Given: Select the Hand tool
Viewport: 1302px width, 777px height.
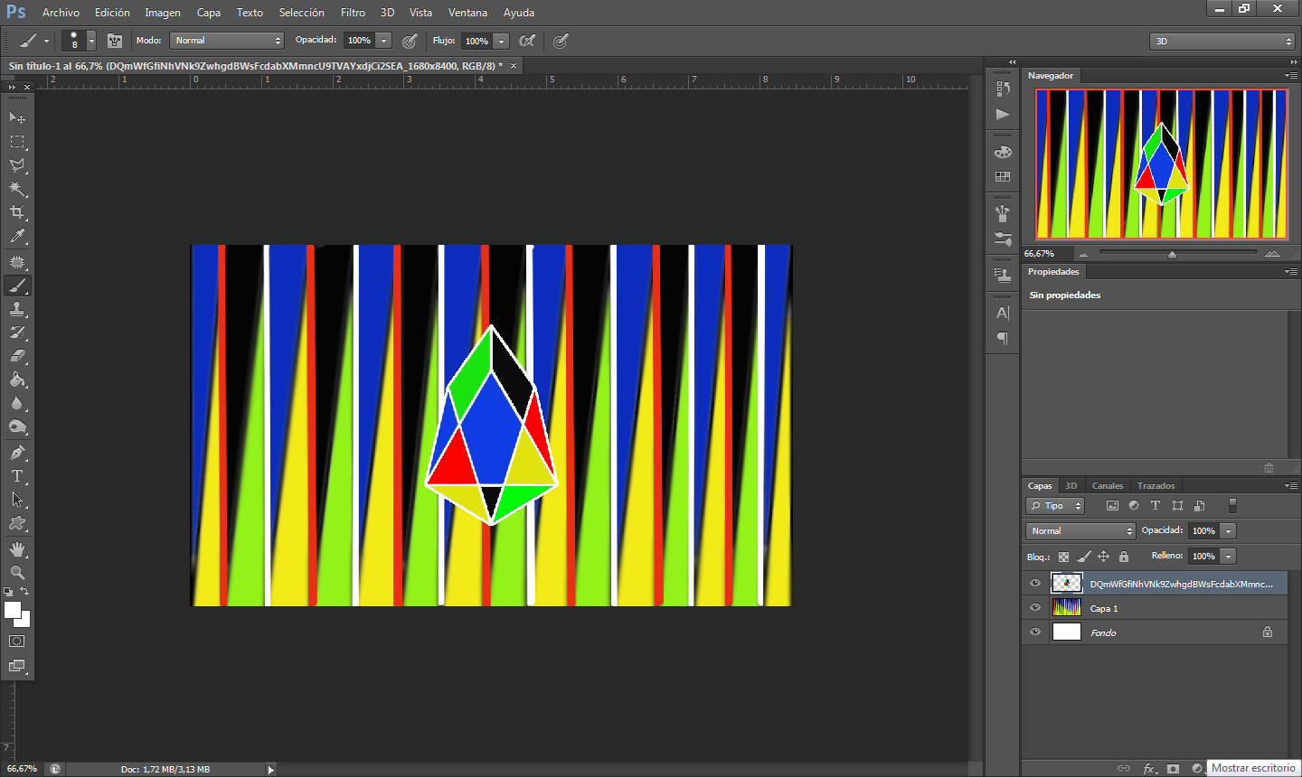Looking at the screenshot, I should click(17, 548).
